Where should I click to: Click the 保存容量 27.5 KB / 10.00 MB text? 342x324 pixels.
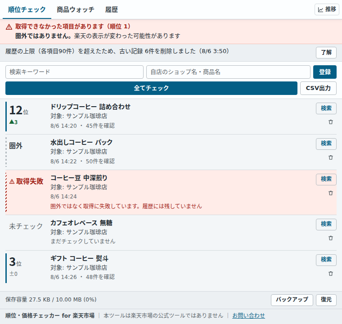pyautogui.click(x=51, y=300)
